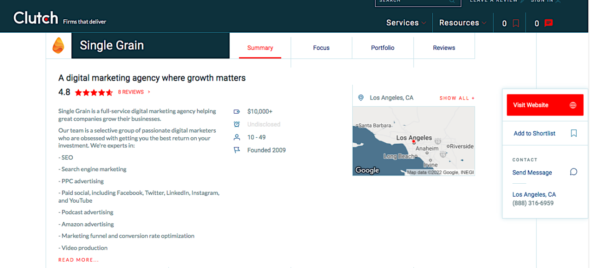Click the globe icon on Visit Website
This screenshot has height=268, width=590.
click(x=573, y=105)
